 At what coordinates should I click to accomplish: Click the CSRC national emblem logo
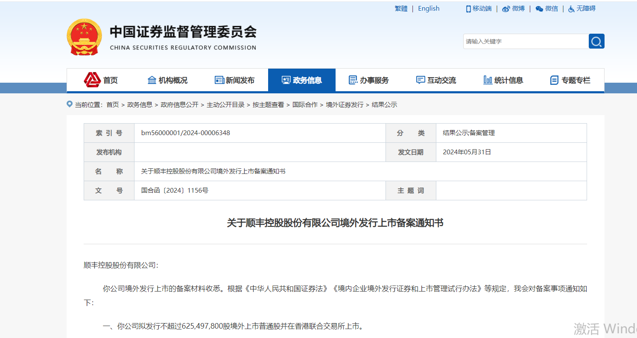[84, 37]
